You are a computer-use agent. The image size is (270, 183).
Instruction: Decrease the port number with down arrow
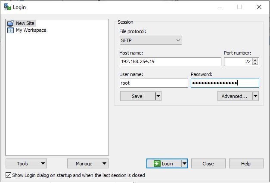[x=256, y=64]
